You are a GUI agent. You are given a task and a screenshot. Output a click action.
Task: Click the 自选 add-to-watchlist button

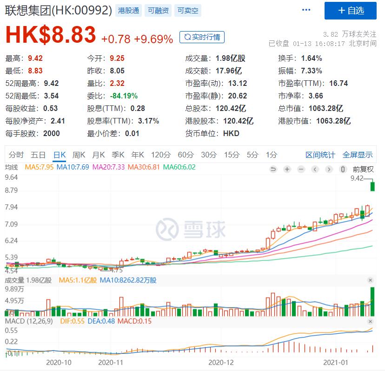[350, 11]
